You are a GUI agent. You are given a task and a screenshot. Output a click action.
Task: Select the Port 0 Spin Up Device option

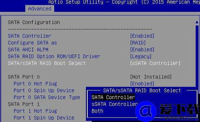click(x=44, y=91)
